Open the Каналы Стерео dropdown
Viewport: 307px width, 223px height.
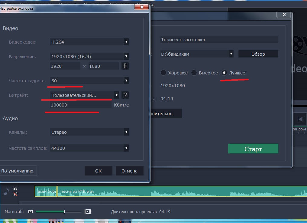pyautogui.click(x=89, y=132)
